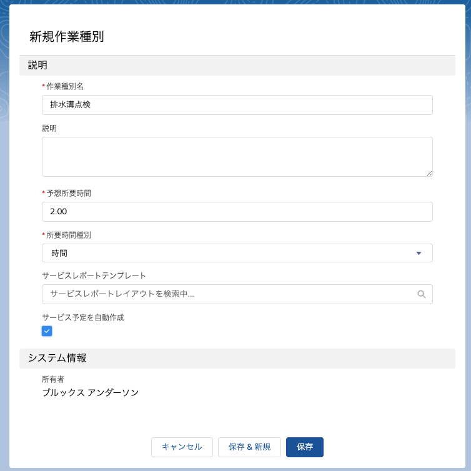This screenshot has width=471, height=471.
Task: Click the 新規作業種別 dialog title
Action: pos(66,37)
